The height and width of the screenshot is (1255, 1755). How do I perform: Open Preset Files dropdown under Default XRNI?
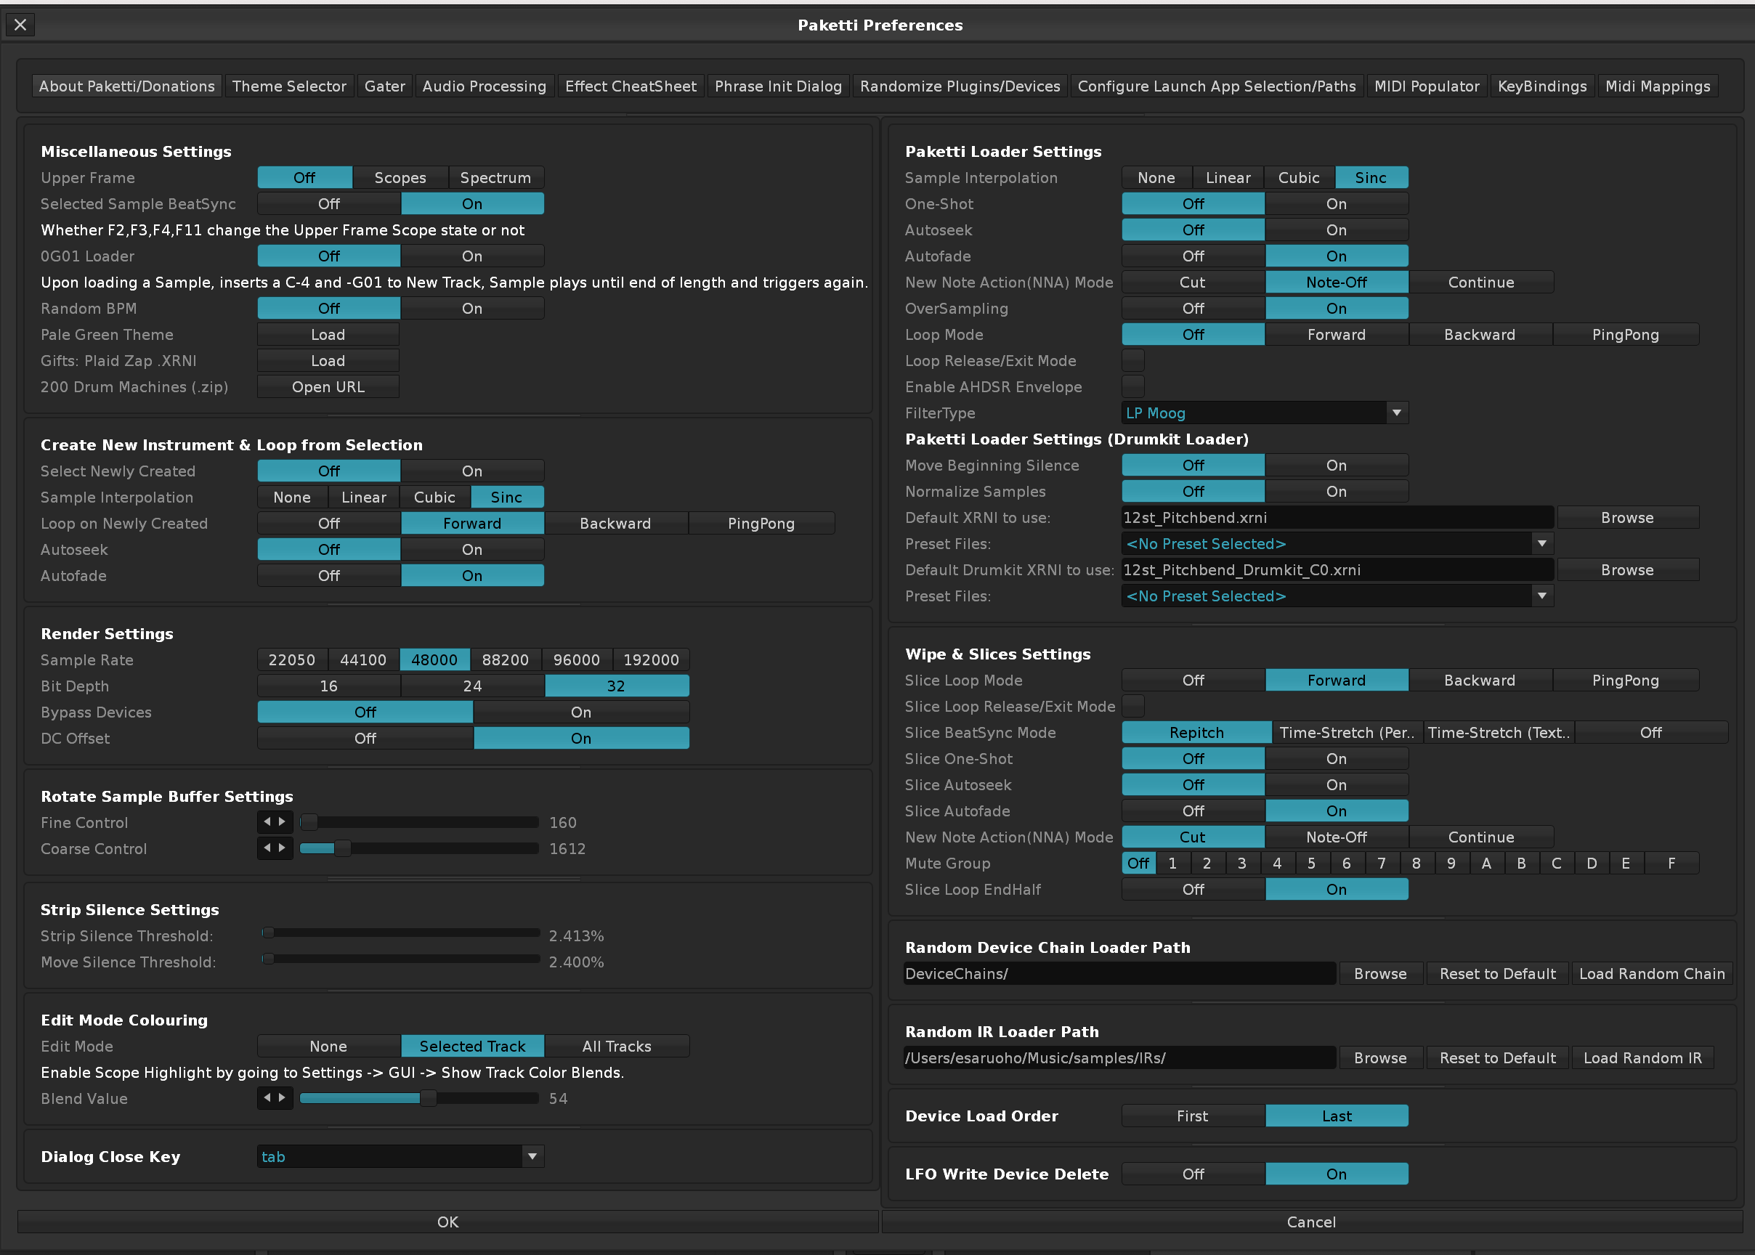(x=1541, y=543)
